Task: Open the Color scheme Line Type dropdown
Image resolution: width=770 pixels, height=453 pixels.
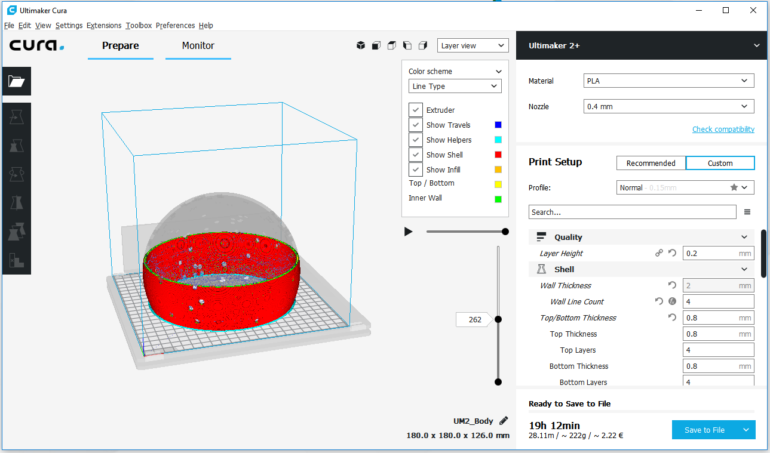Action: 455,86
